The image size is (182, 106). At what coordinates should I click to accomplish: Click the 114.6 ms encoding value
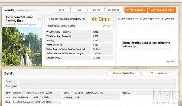click(97, 53)
